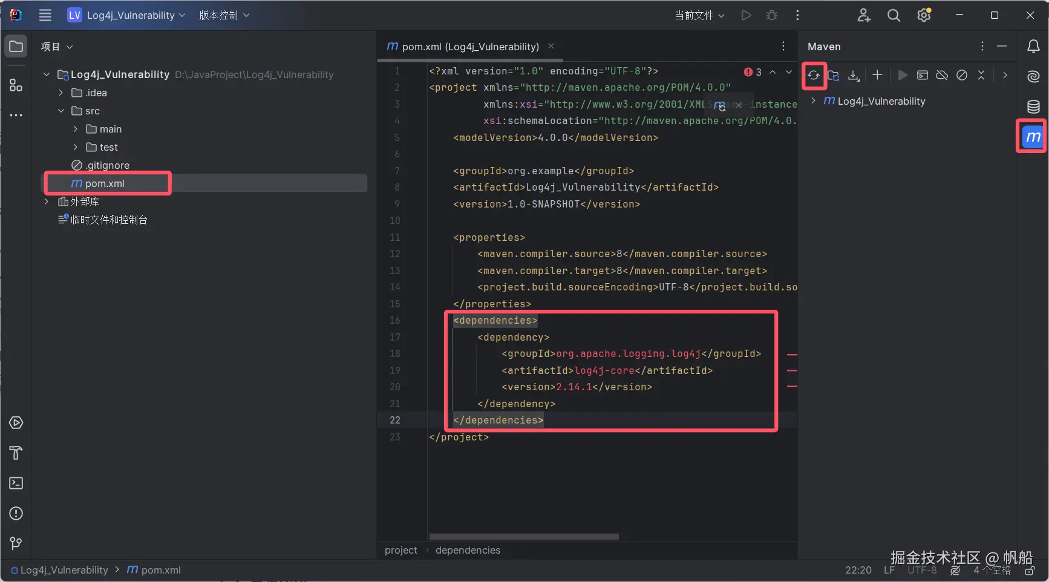Open editor tab options menu
Image resolution: width=1049 pixels, height=582 pixels.
783,46
